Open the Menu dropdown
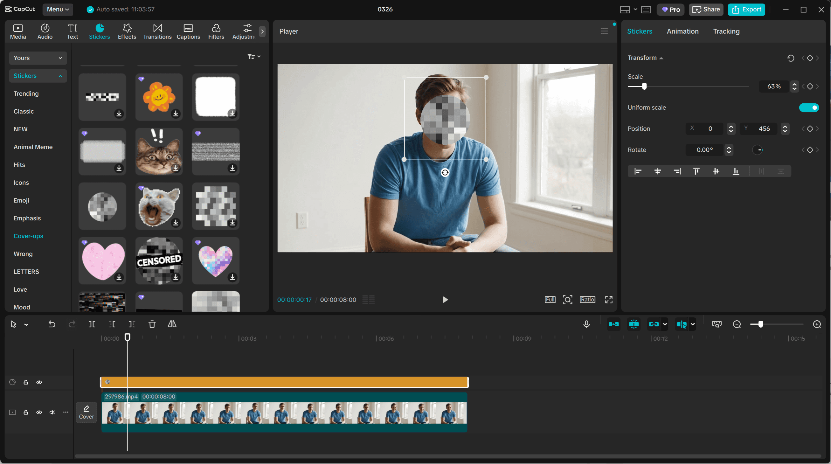Screen dimensions: 831x464 (x=58, y=9)
